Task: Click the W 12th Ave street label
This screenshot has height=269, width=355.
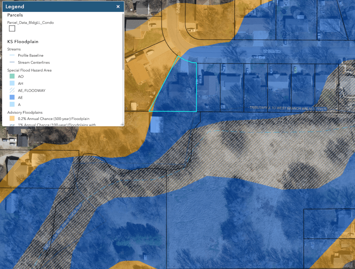Action: pos(272,51)
